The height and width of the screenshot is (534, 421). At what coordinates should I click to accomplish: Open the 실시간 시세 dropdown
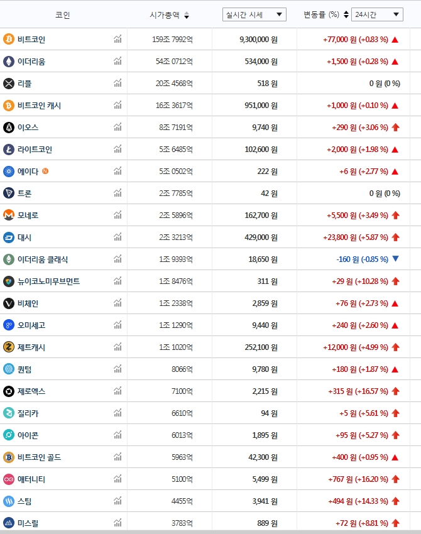pos(254,14)
